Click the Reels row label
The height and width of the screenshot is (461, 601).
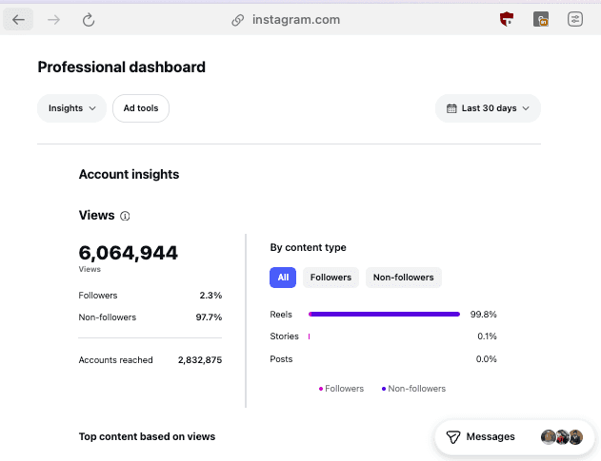tap(281, 315)
